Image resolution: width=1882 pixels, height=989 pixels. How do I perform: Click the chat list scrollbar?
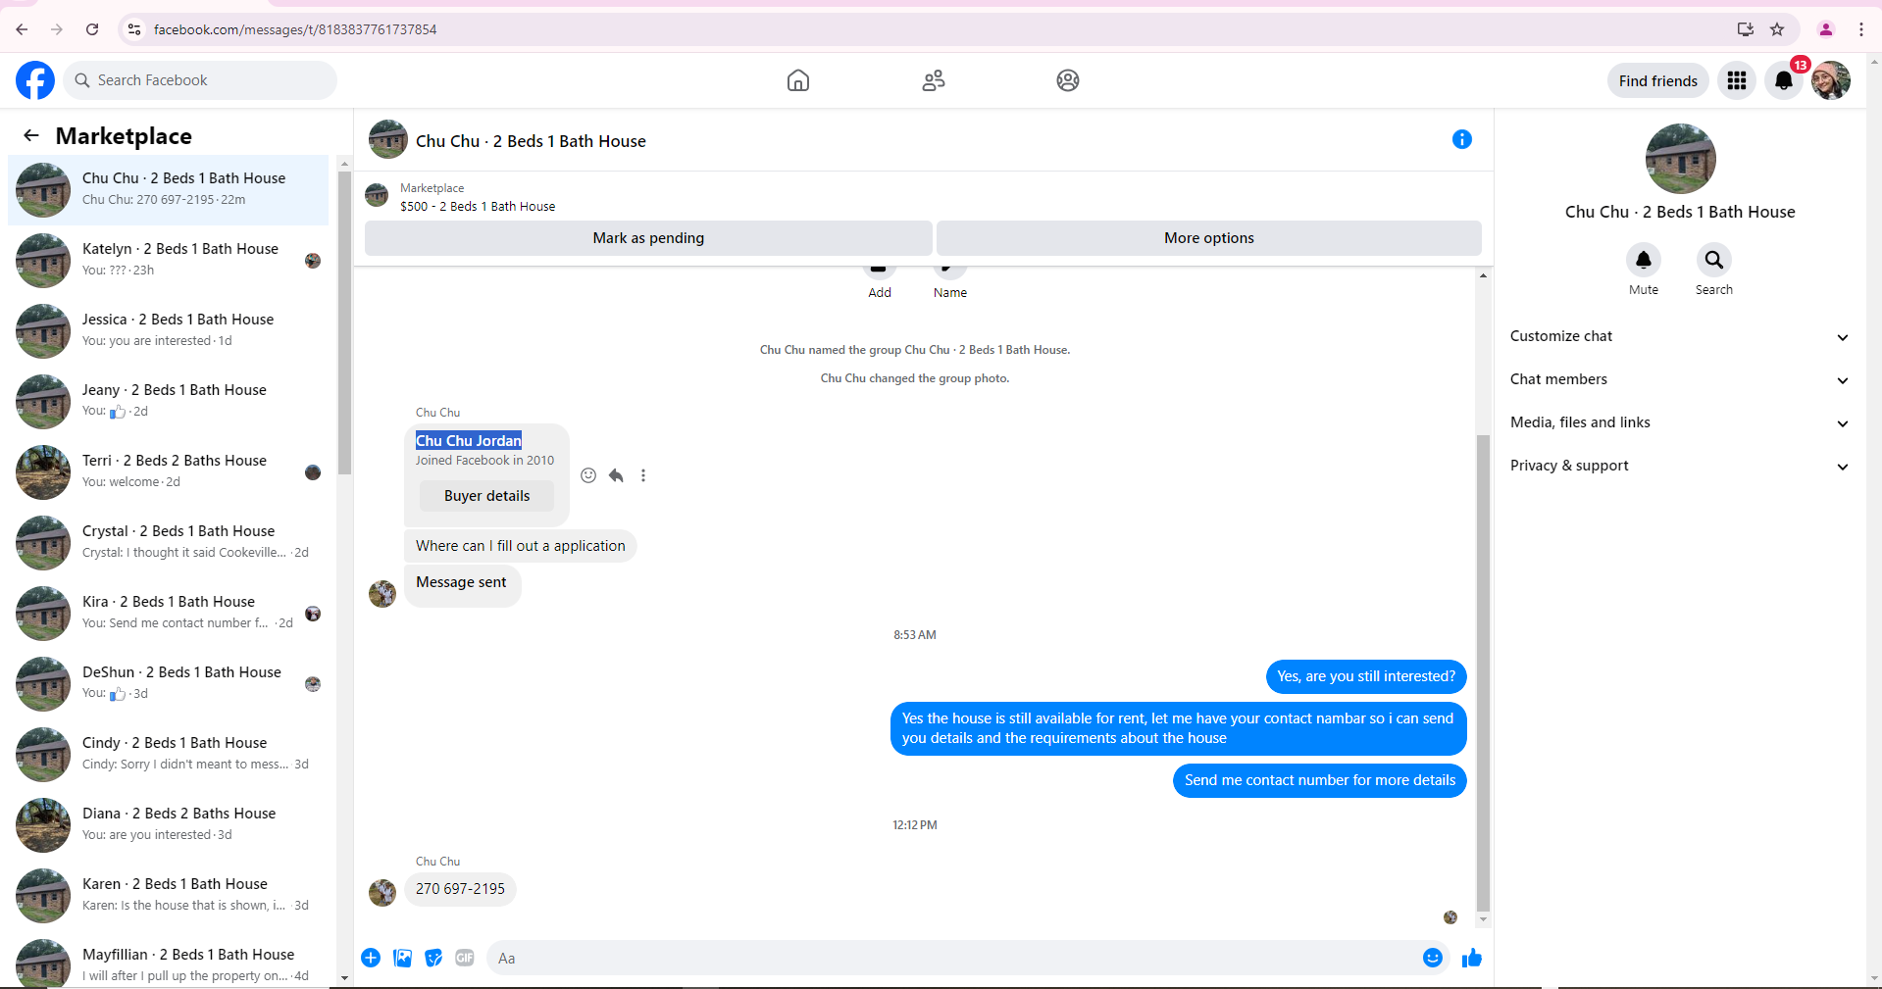(344, 323)
